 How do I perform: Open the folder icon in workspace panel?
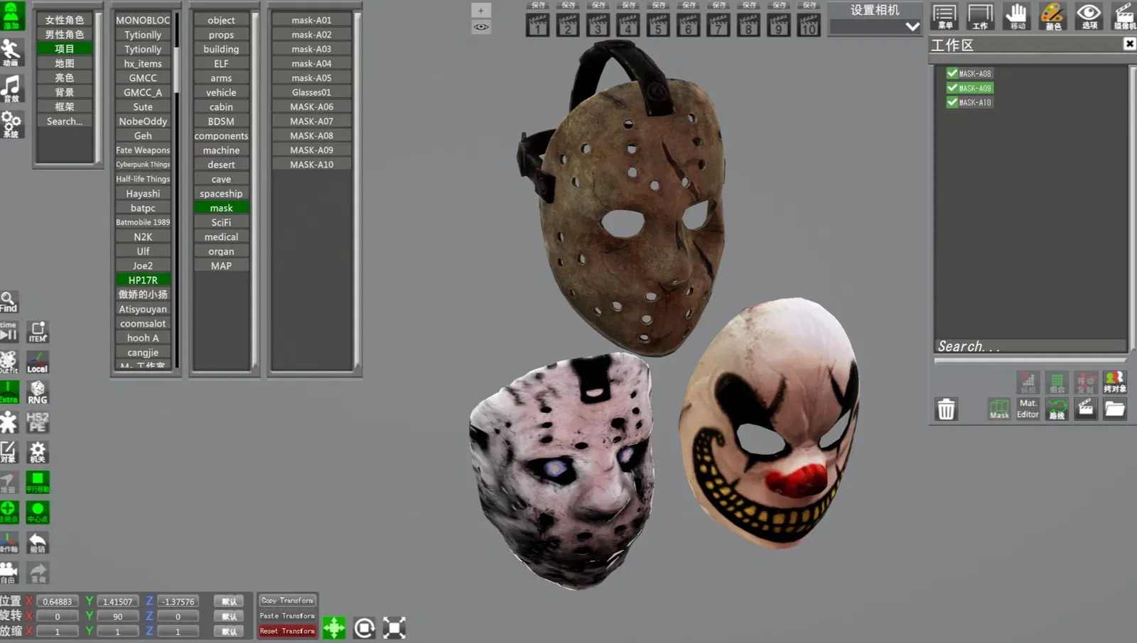pyautogui.click(x=1114, y=409)
